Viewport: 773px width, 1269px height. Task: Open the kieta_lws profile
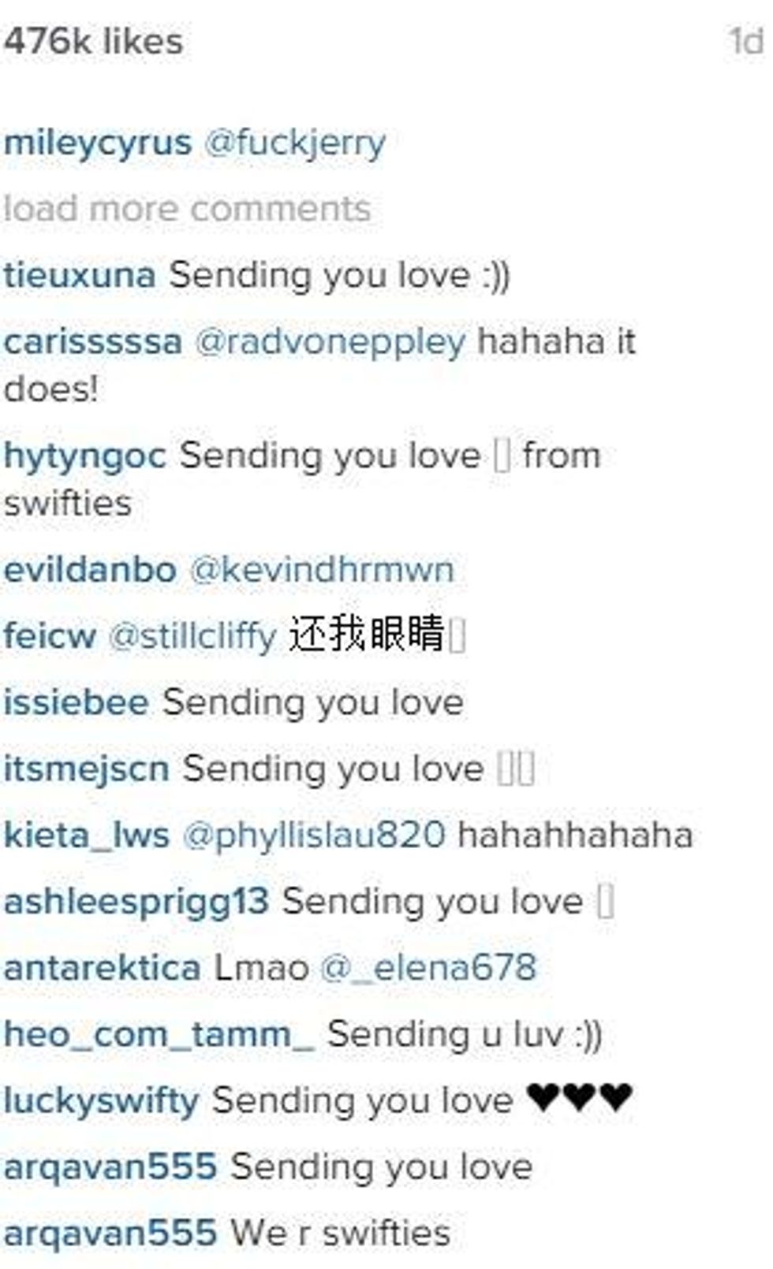pos(86,836)
